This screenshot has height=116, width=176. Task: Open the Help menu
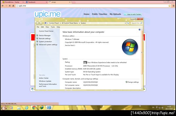58,27
